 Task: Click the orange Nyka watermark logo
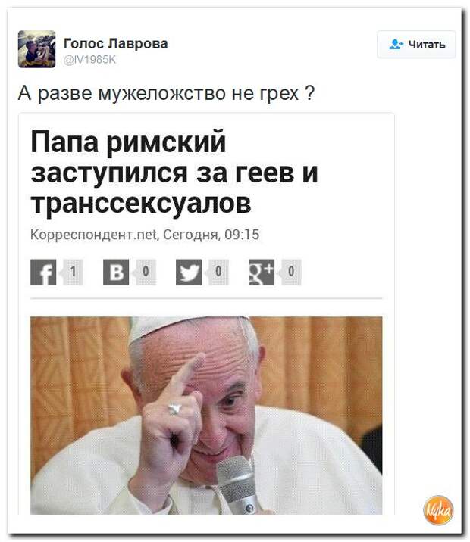pos(438,510)
